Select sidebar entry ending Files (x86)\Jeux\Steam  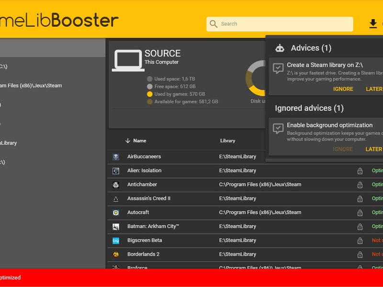31,86
